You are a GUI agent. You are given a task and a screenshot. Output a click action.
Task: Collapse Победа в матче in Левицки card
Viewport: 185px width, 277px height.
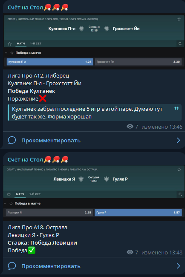click(x=5, y=204)
